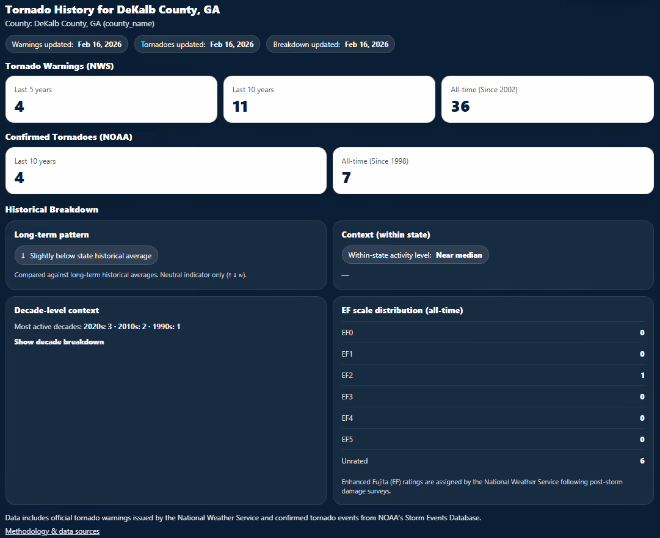Click down arrow icon in long-term pattern badge
Viewport: 660px width, 538px height.
[x=23, y=255]
